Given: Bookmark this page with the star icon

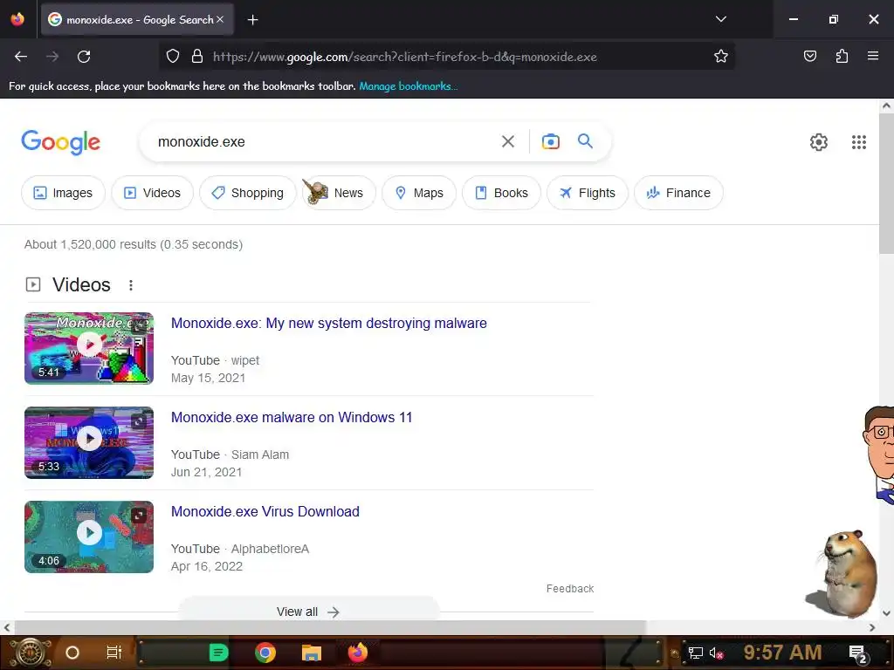Looking at the screenshot, I should pos(720,57).
